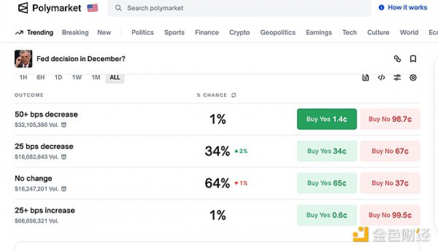Open the US region flag selector

93,8
